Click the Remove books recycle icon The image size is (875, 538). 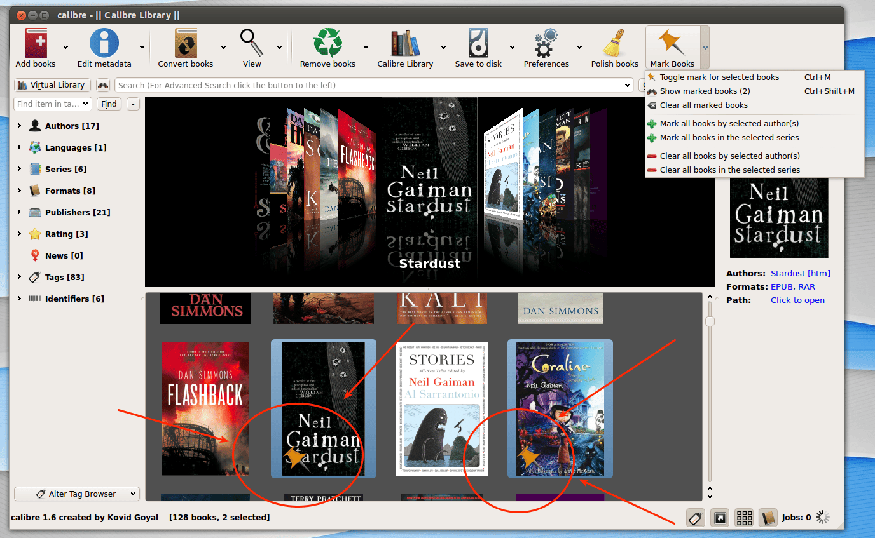pyautogui.click(x=327, y=44)
